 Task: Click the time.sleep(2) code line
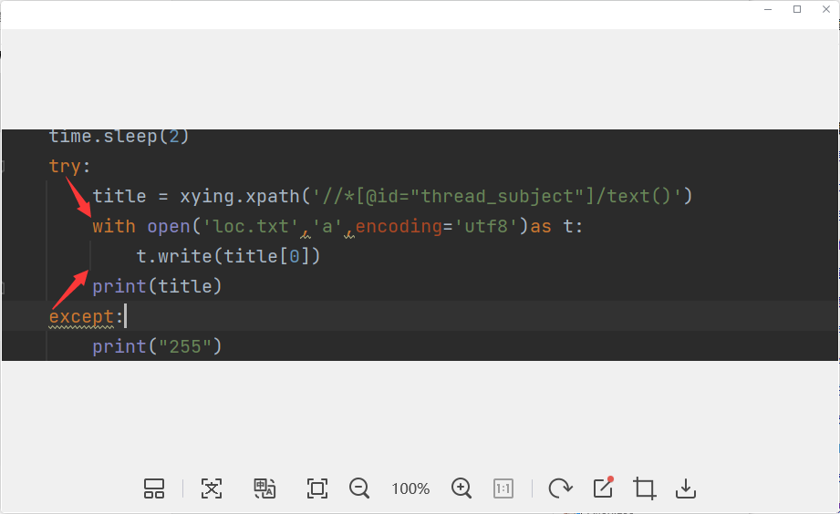(x=119, y=137)
